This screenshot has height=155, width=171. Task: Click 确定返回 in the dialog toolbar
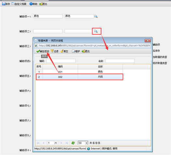[x=43, y=51]
